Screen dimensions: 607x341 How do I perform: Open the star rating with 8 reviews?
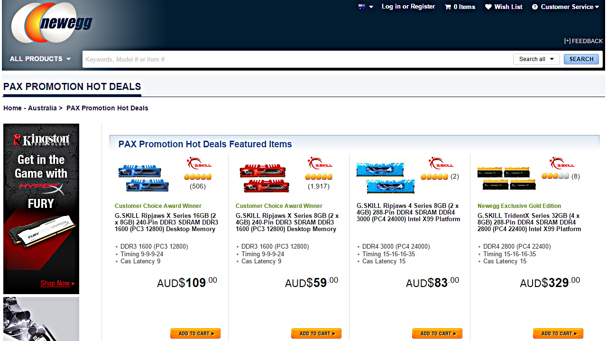click(556, 176)
